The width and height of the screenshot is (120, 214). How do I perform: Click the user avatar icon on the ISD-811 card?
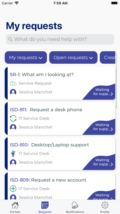(x=13, y=127)
